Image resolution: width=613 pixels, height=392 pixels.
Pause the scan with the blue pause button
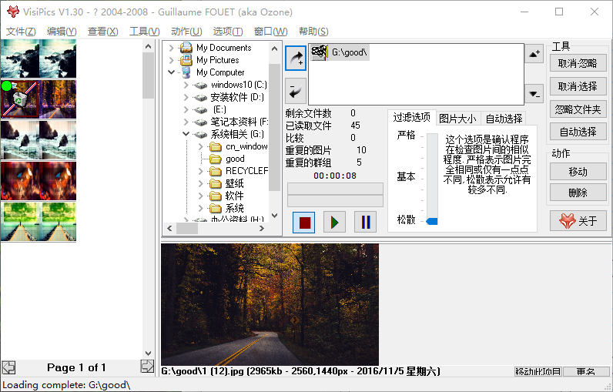pyautogui.click(x=365, y=223)
